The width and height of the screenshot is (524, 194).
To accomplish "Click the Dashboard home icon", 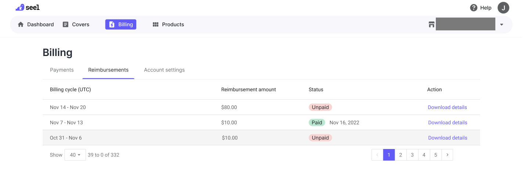I will pos(21,25).
